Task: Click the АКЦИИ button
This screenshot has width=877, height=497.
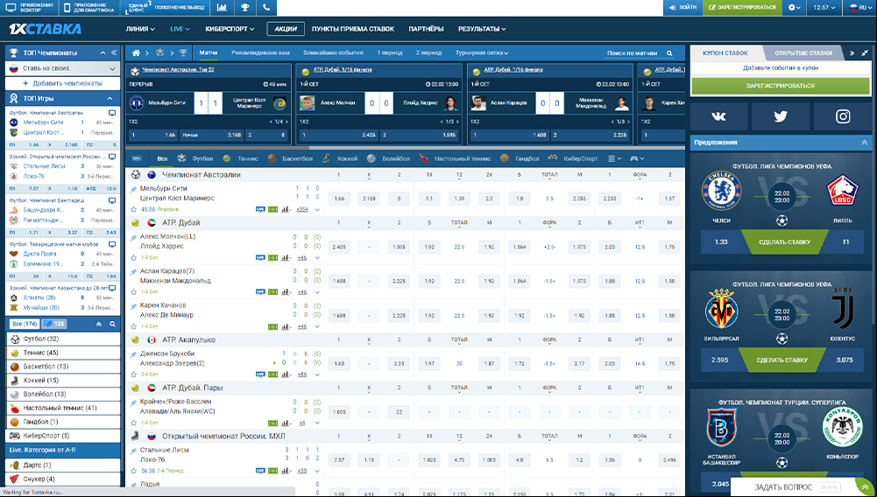Action: (x=286, y=29)
